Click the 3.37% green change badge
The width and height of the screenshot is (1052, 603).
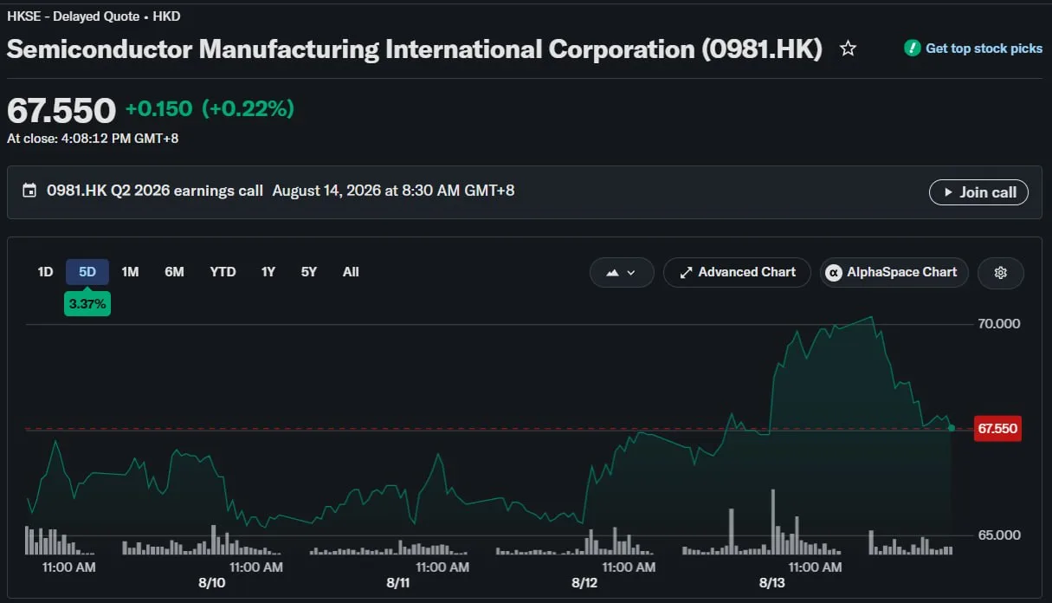[x=87, y=303]
